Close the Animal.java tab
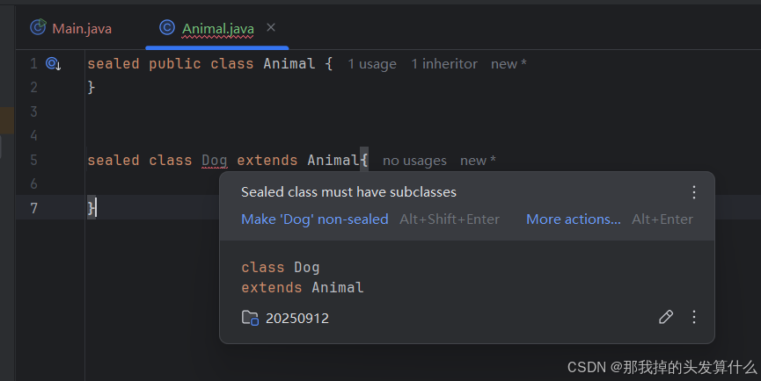This screenshot has height=381, width=761. coord(271,27)
